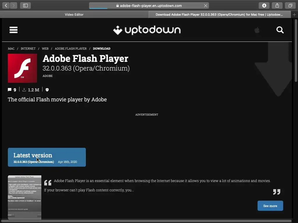Open the Apple platform selector icon

click(257, 30)
